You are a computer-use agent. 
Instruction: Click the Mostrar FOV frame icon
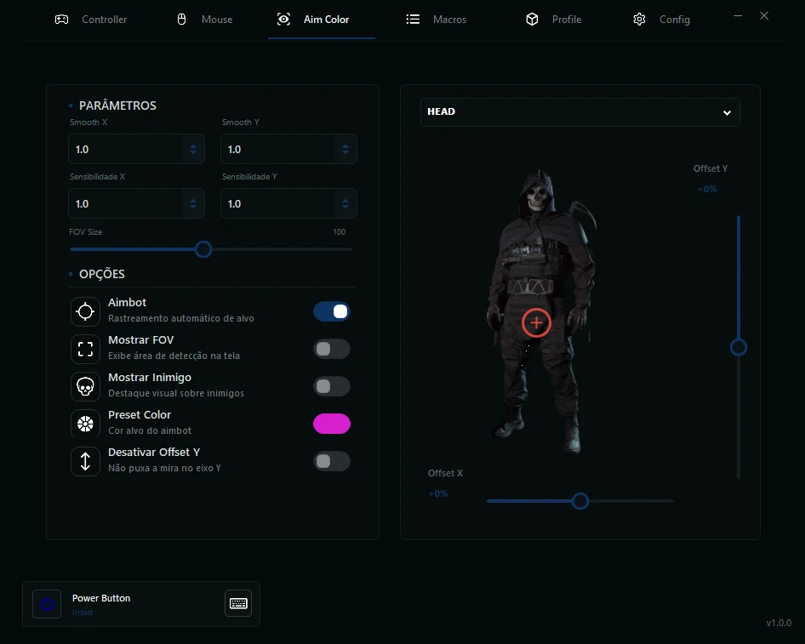click(85, 349)
